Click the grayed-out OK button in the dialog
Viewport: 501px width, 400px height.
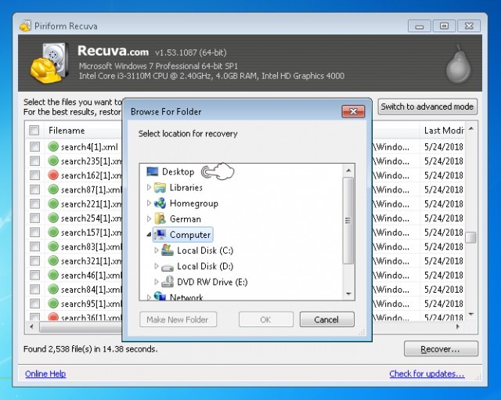click(266, 319)
